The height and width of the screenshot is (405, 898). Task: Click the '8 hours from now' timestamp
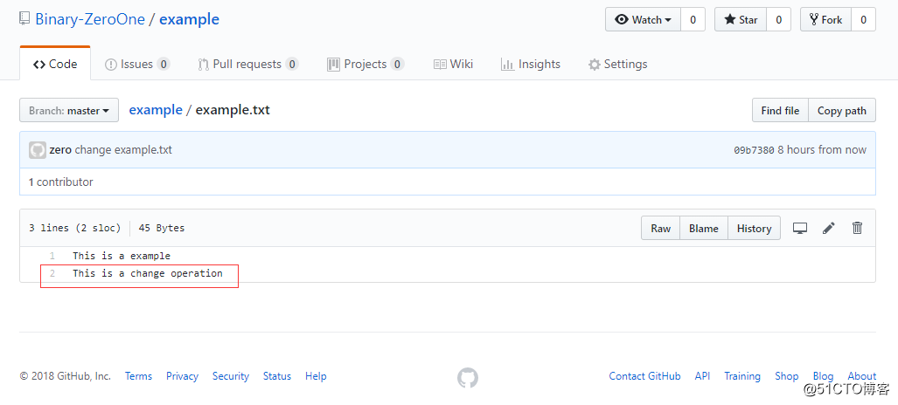(822, 150)
